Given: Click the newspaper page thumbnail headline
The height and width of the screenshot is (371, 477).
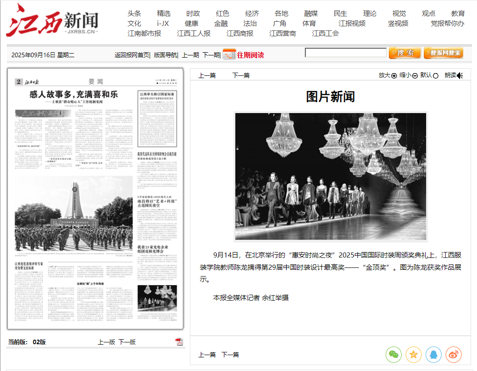Looking at the screenshot, I should (74, 94).
